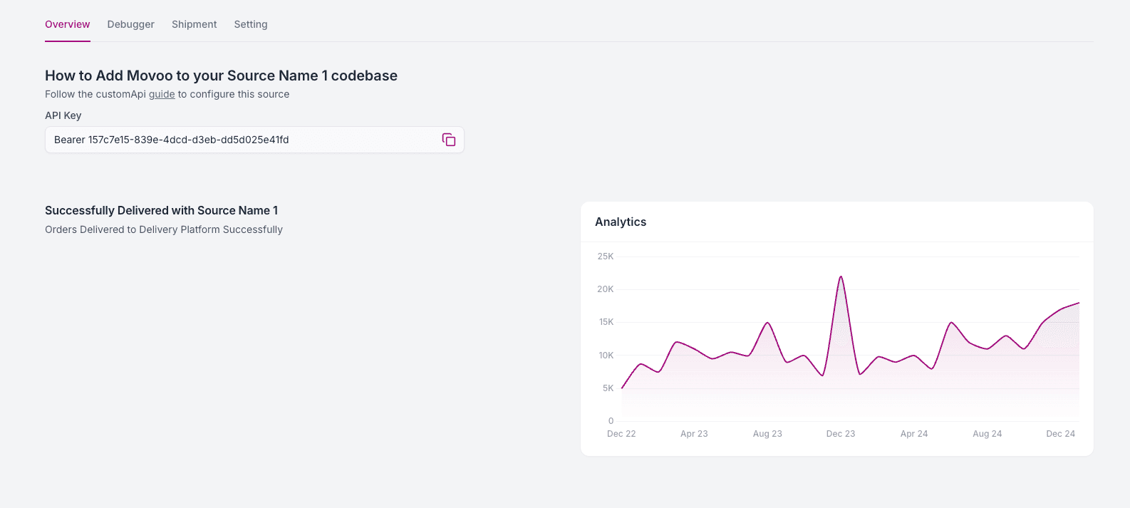The image size is (1130, 508).
Task: Click the 10K y-axis label
Action: [606, 356]
